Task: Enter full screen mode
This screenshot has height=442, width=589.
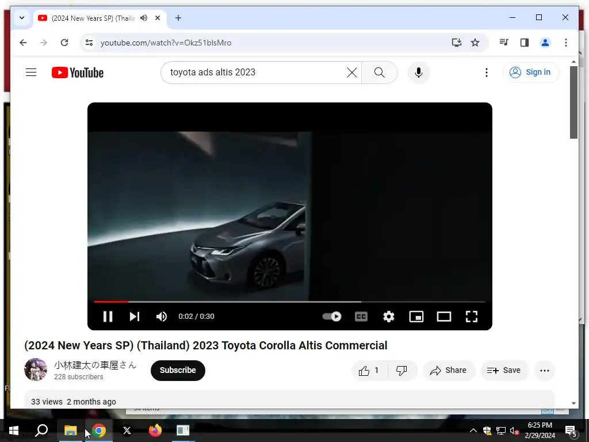Action: pos(472,317)
